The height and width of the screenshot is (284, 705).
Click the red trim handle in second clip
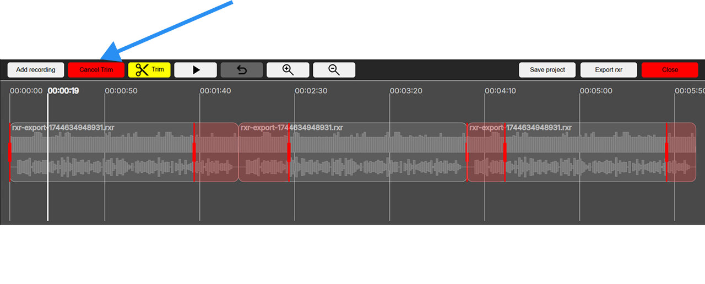point(289,152)
